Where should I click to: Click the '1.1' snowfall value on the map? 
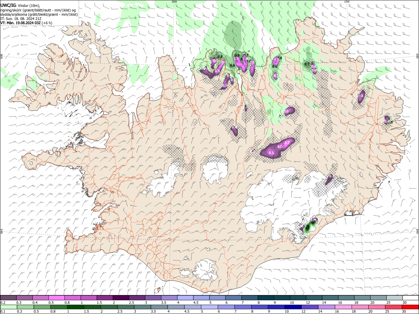point(277,60)
